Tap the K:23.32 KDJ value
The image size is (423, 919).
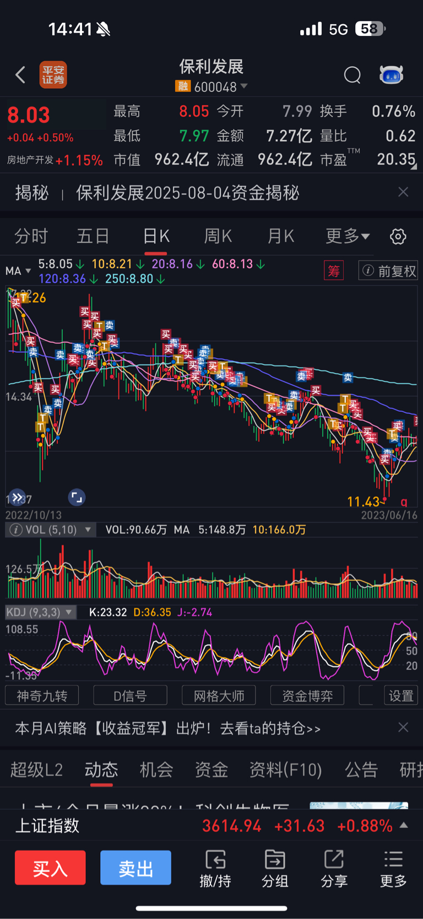click(108, 612)
